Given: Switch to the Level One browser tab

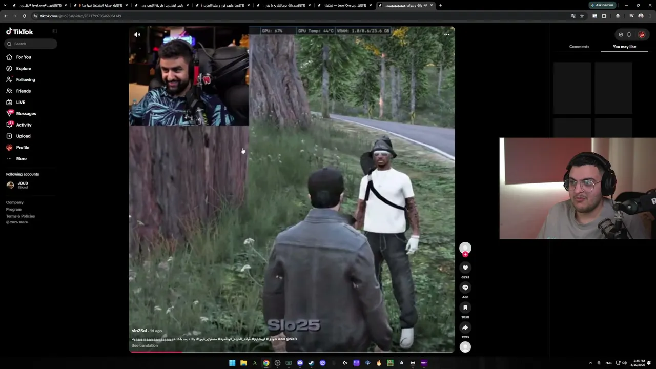Looking at the screenshot, I should [x=345, y=5].
